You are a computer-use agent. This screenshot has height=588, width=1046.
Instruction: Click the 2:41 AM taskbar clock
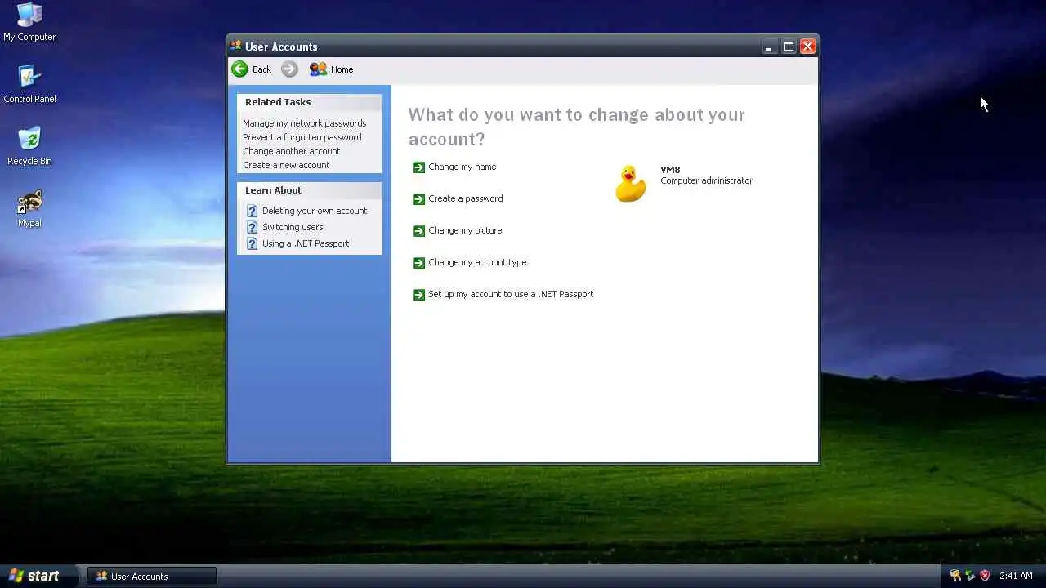[x=1016, y=576]
